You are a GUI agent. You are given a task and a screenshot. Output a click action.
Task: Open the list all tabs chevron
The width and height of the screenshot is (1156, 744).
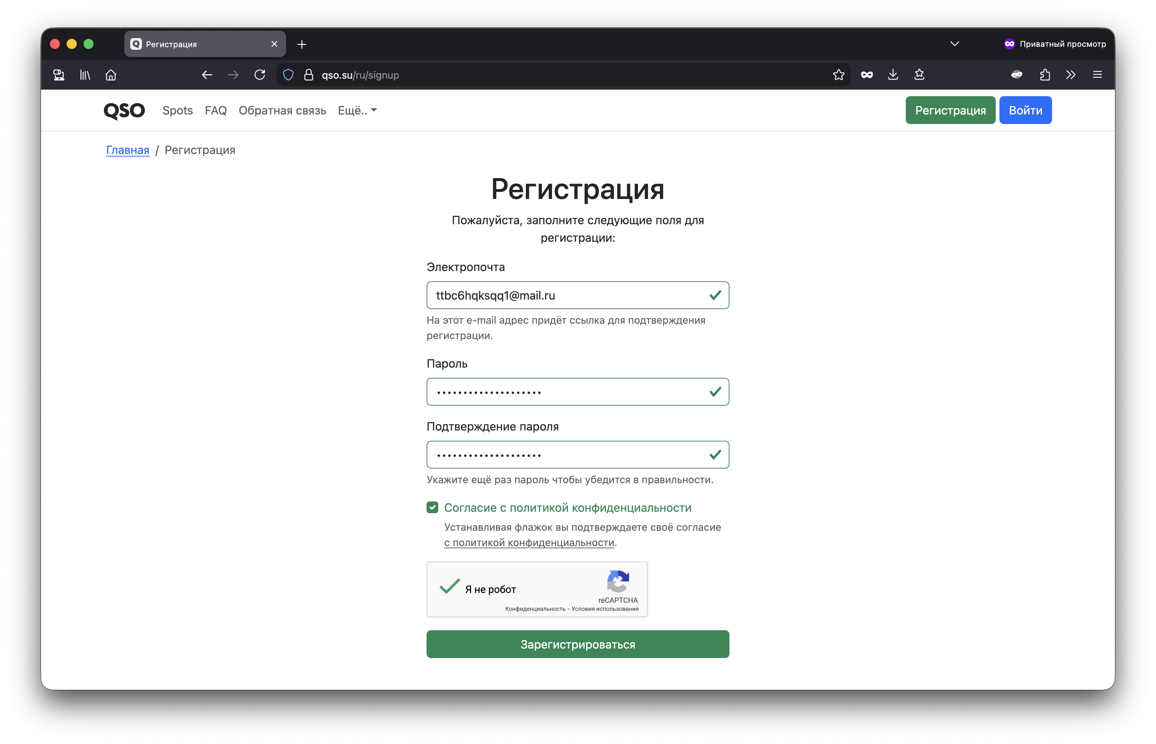tap(954, 44)
